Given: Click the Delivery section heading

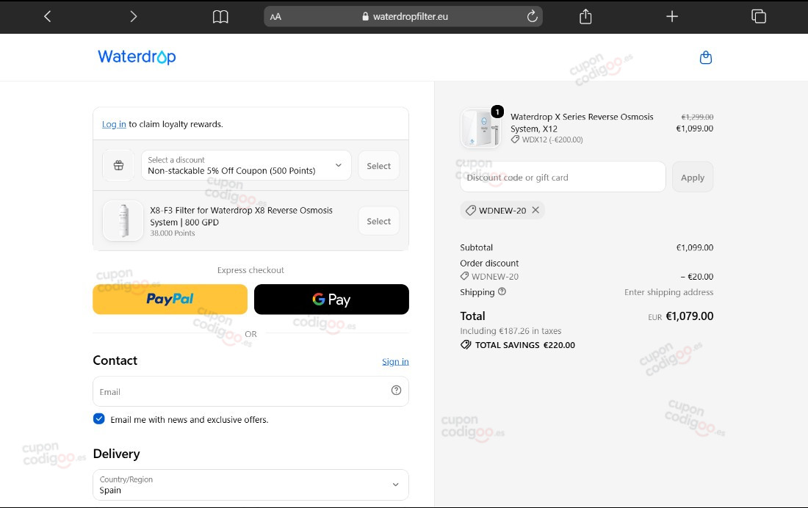Looking at the screenshot, I should [x=117, y=454].
